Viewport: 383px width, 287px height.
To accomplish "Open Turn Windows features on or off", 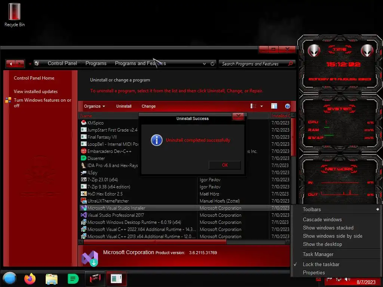I will (43, 103).
